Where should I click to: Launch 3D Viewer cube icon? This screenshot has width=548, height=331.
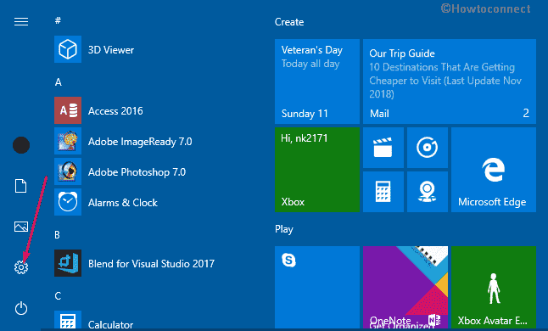tap(68, 49)
